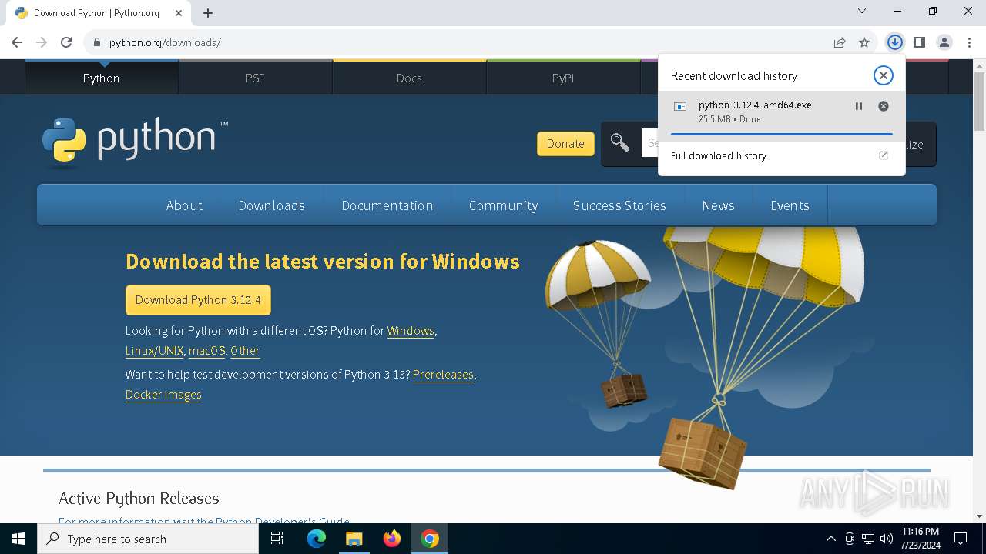Open the Chrome side panel
The height and width of the screenshot is (554, 986).
pyautogui.click(x=919, y=42)
